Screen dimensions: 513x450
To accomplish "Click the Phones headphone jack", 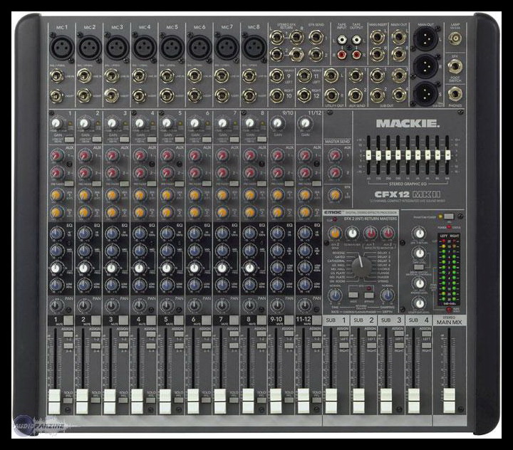I will 455,93.
